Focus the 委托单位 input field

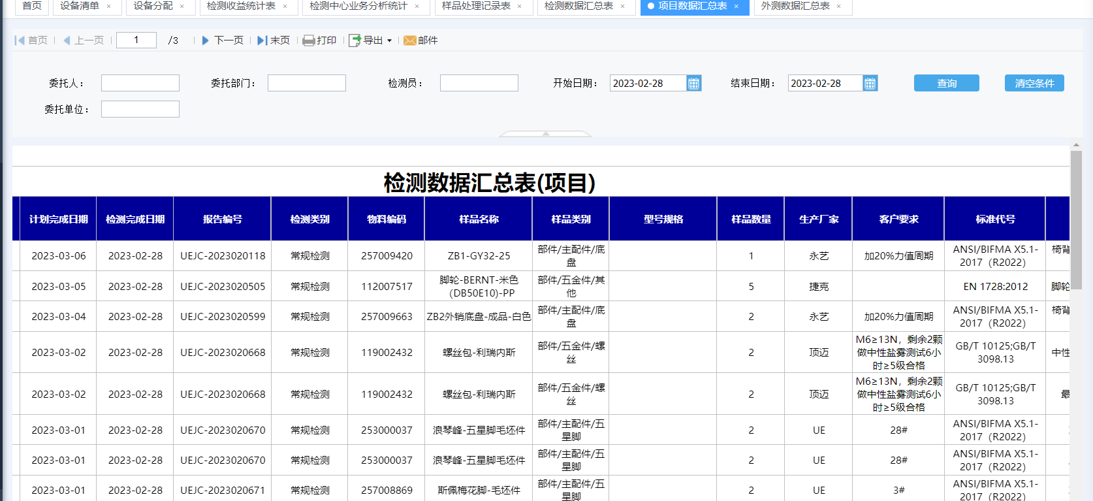point(140,109)
